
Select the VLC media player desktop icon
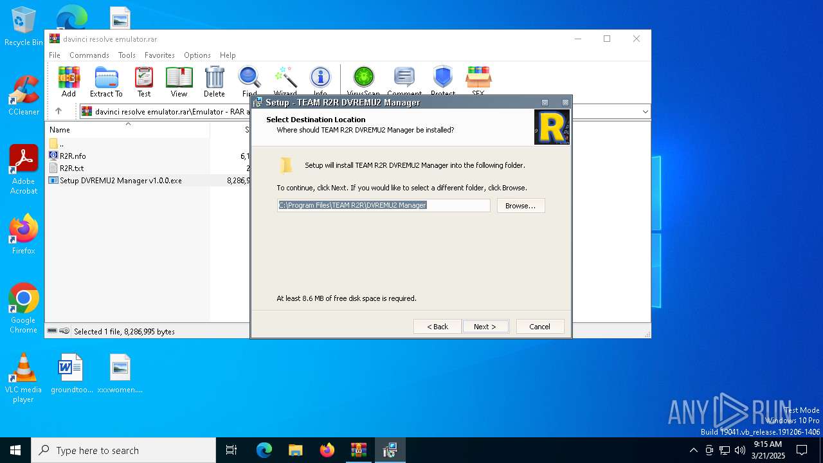pyautogui.click(x=24, y=378)
